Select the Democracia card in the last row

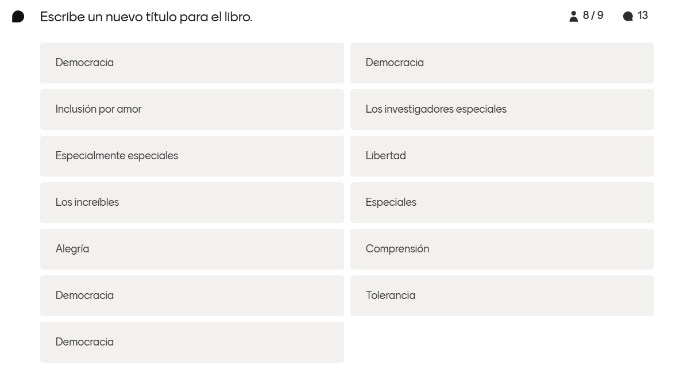click(x=192, y=342)
